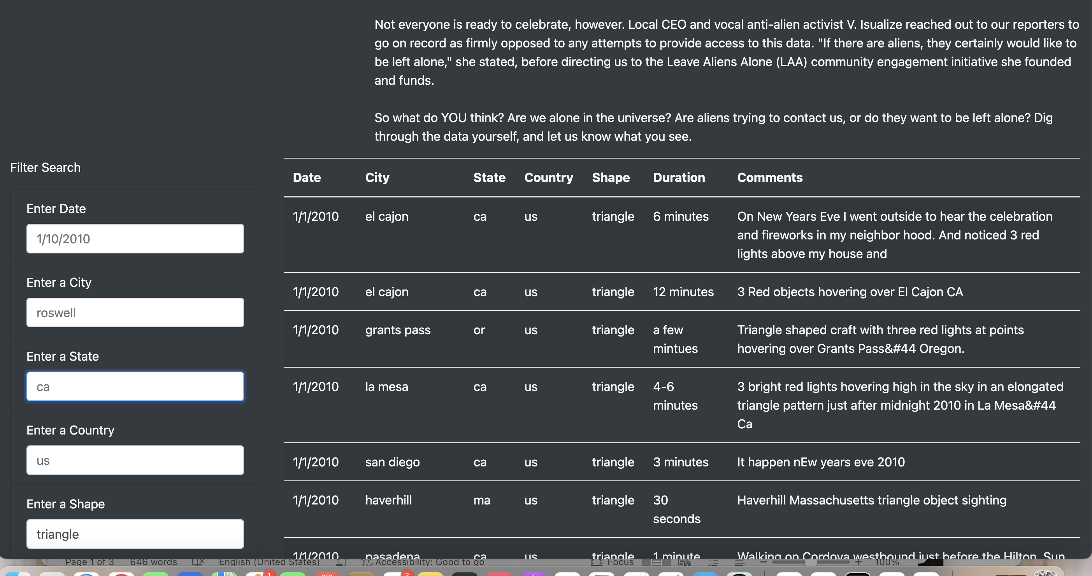Viewport: 1092px width, 576px height.
Task: Click the Date column header
Action: 307,177
